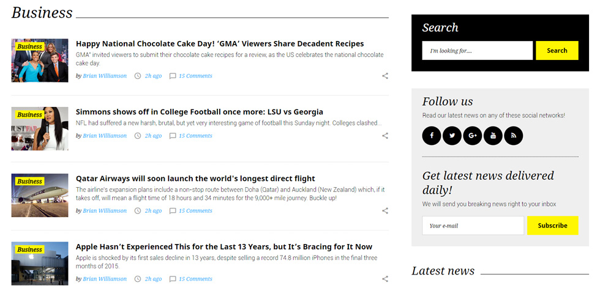Click Qatar Airways article summary text

coord(230,194)
